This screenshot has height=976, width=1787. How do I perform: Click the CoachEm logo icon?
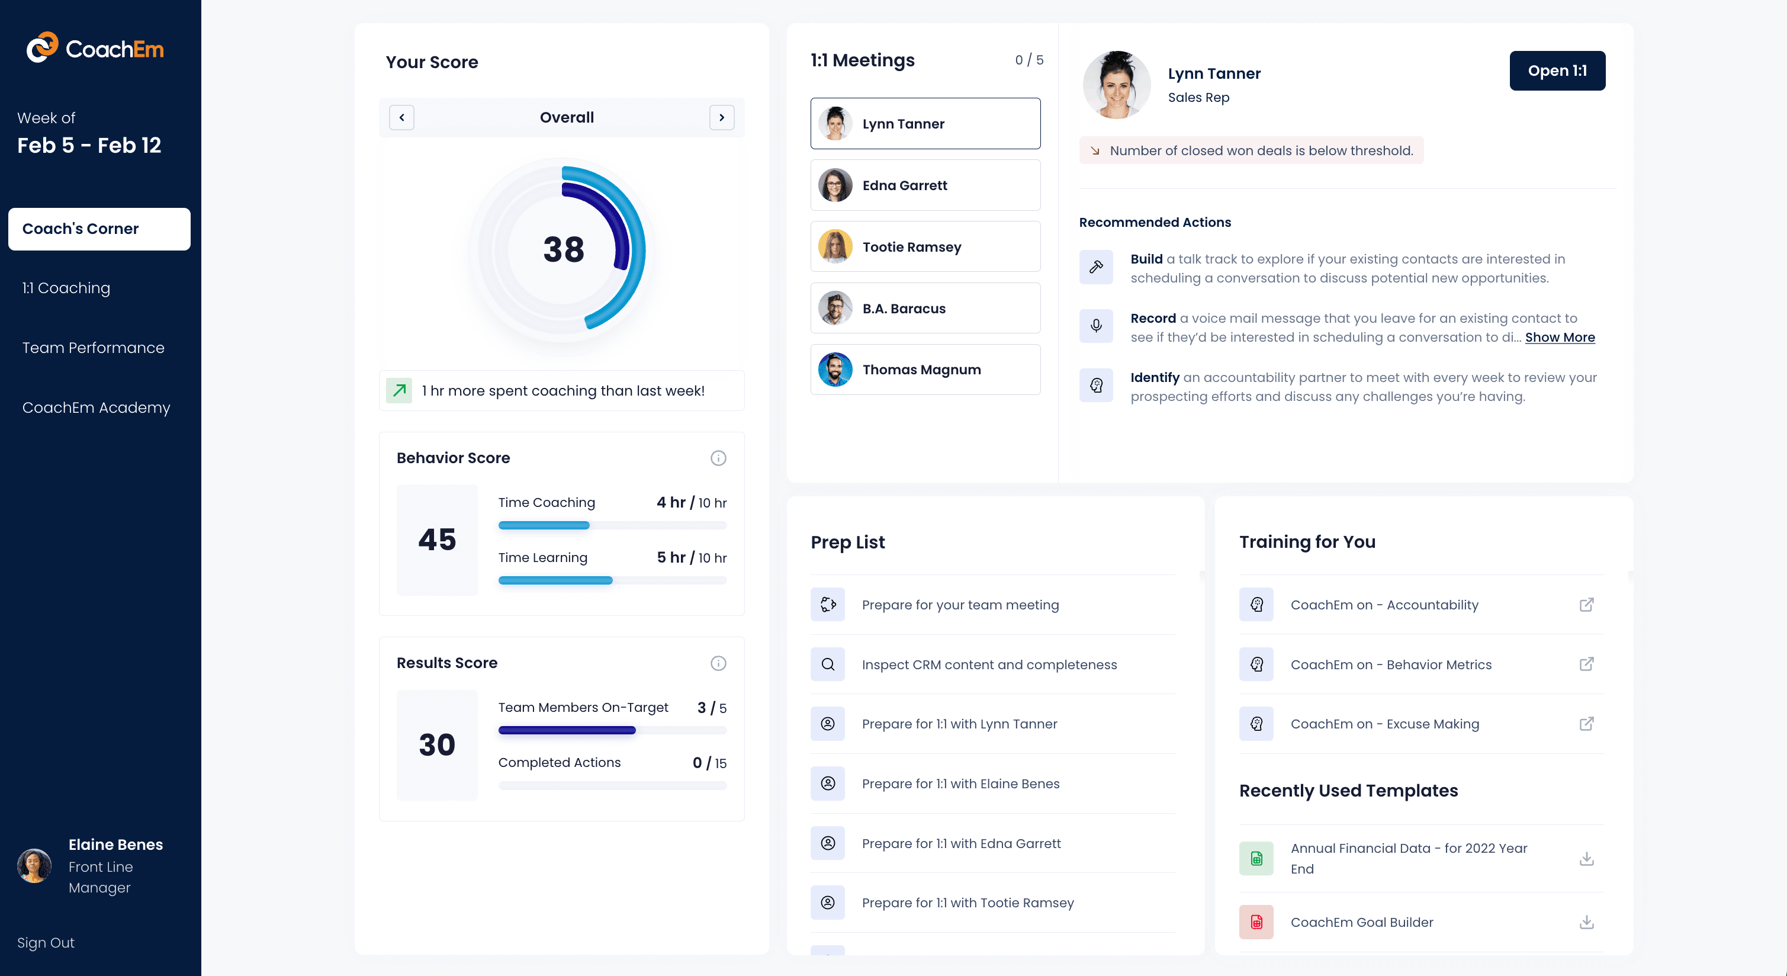point(42,47)
